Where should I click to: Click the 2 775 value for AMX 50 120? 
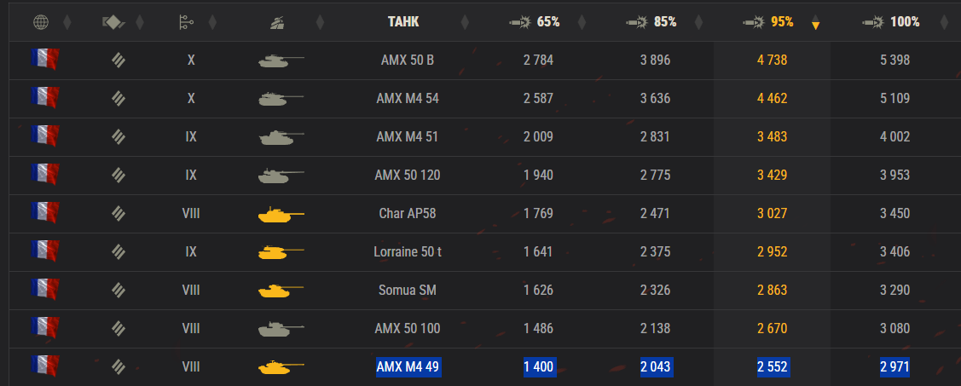tap(655, 176)
